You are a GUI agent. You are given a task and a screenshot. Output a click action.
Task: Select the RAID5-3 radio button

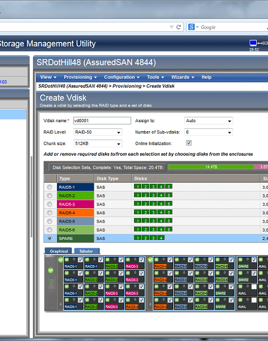click(50, 204)
